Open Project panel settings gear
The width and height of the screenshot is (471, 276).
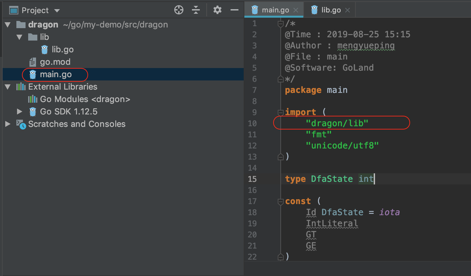[217, 10]
